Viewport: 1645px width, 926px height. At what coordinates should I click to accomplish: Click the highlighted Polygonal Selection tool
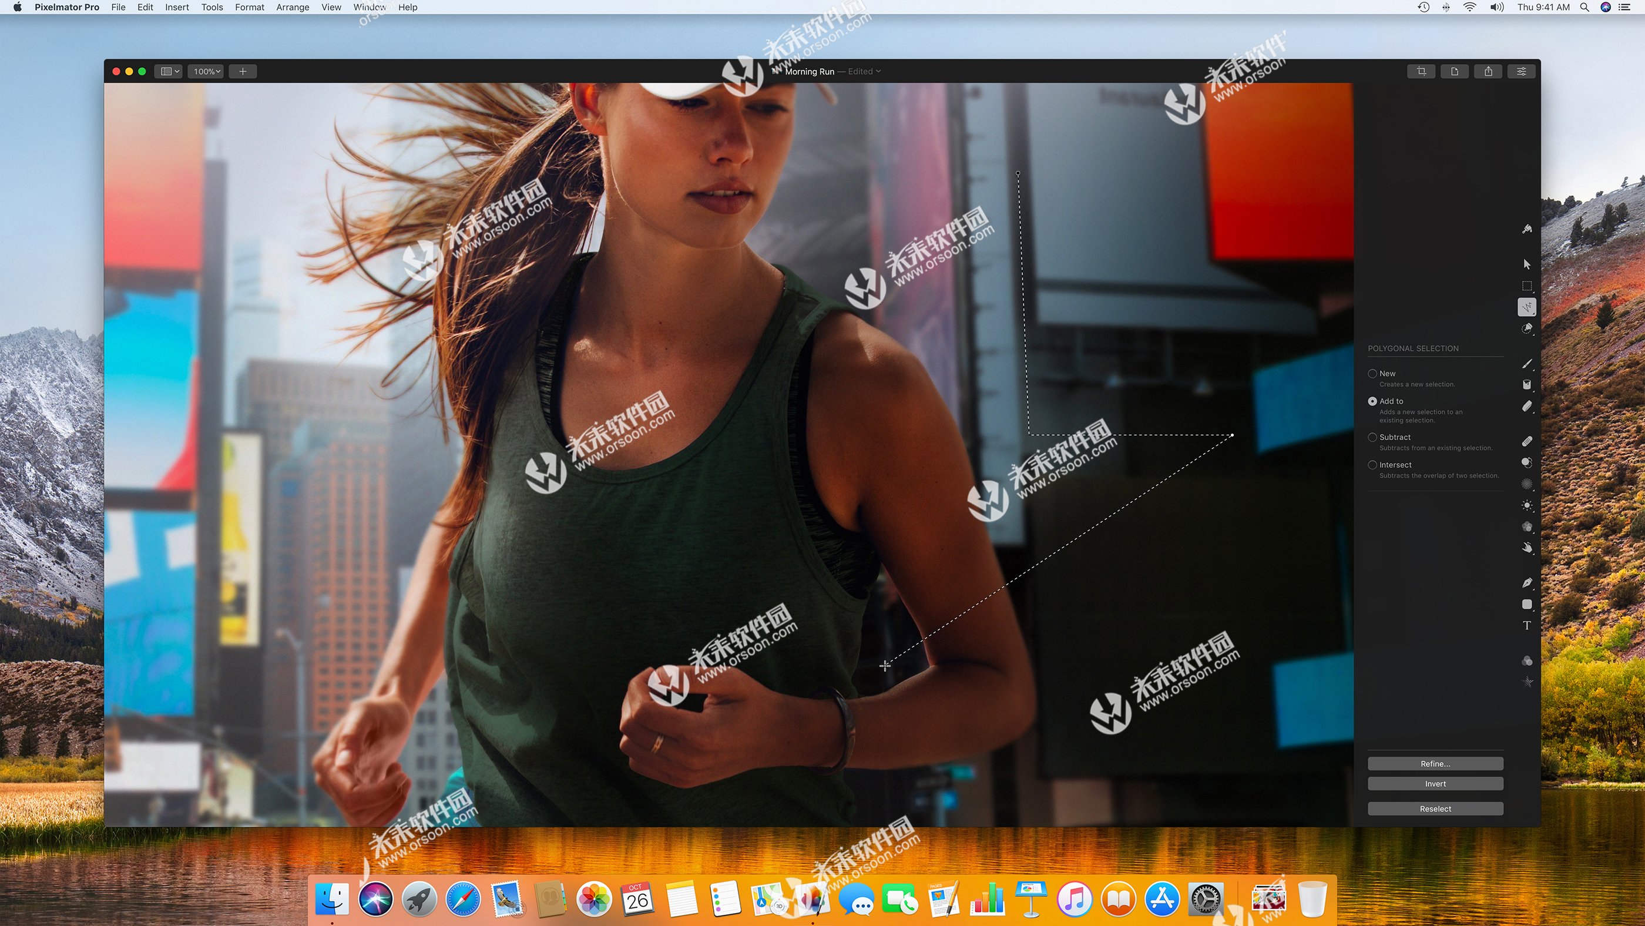1526,307
